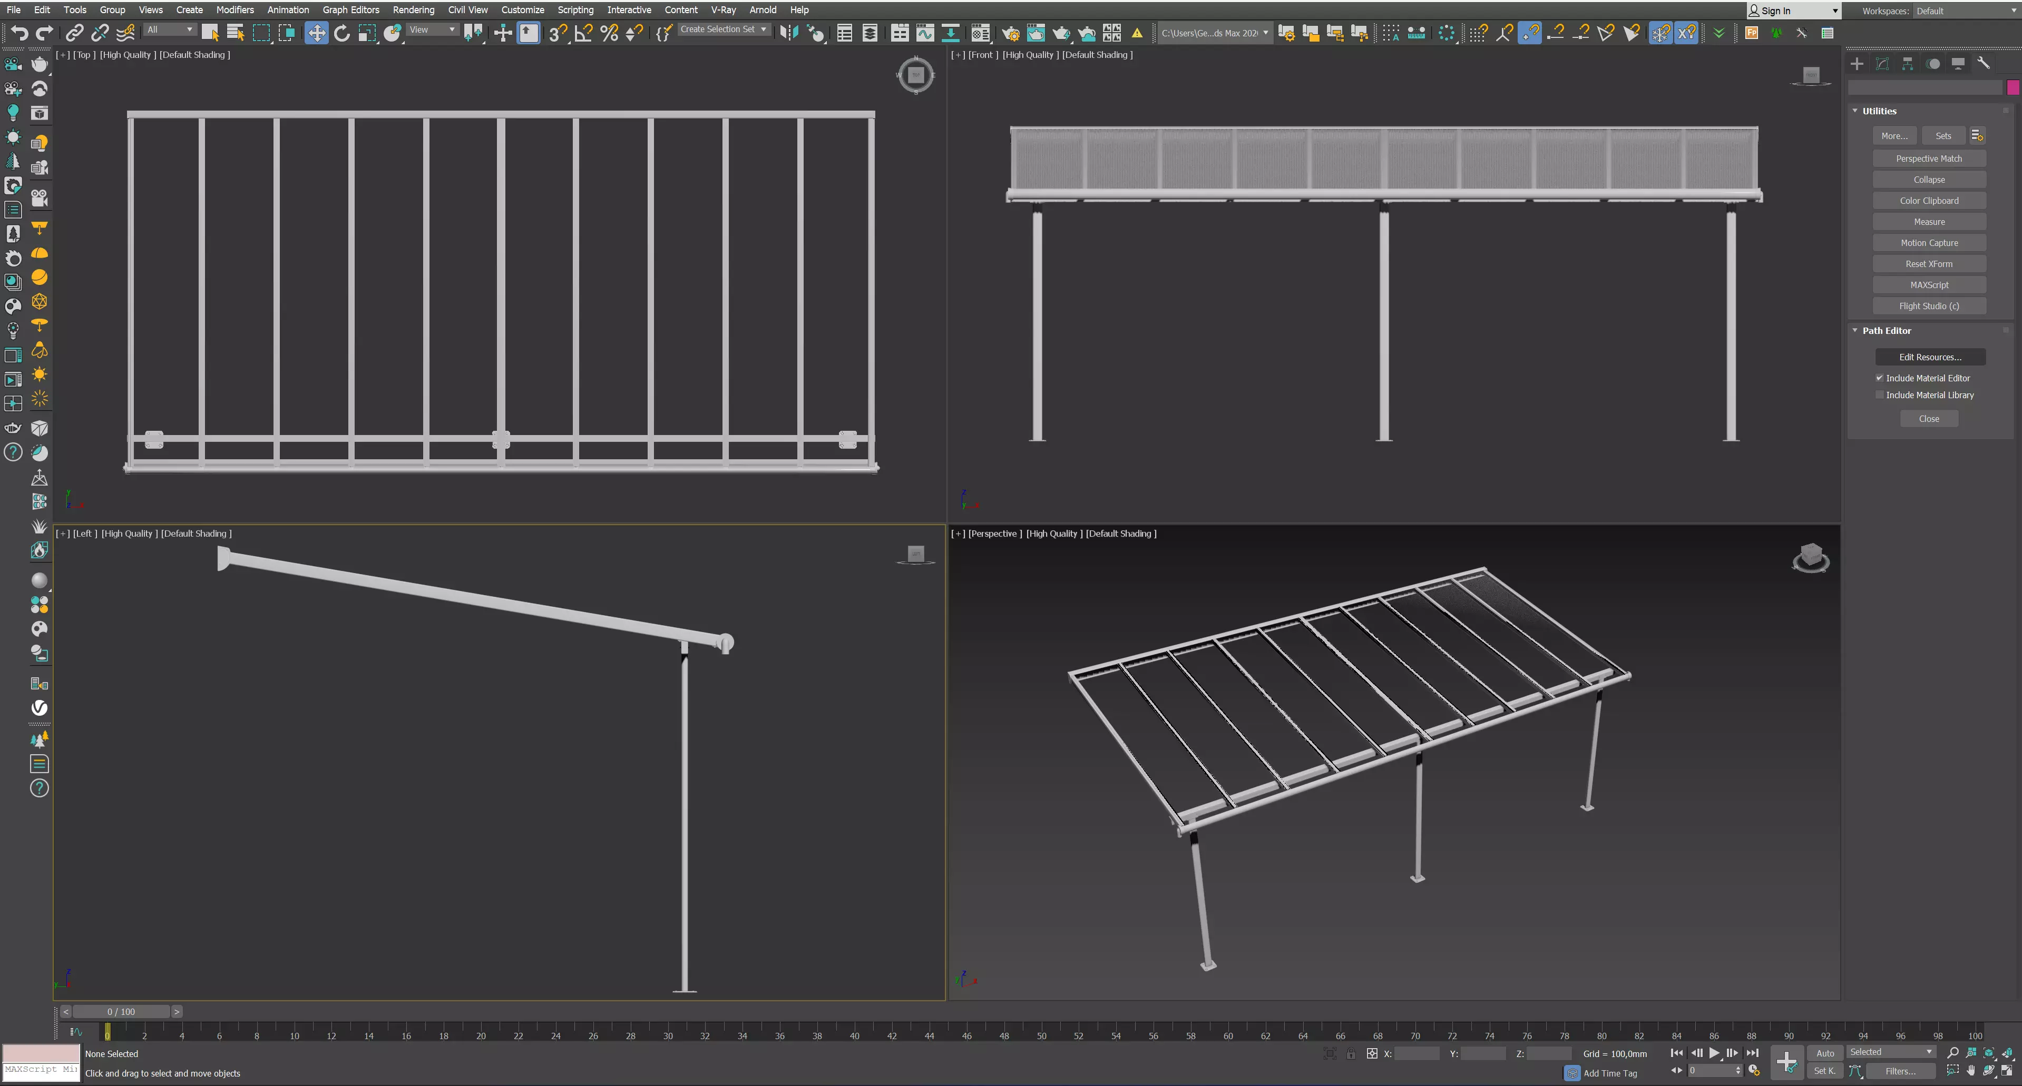Click frame 50 on the timeline
Image resolution: width=2022 pixels, height=1086 pixels.
[1041, 1035]
